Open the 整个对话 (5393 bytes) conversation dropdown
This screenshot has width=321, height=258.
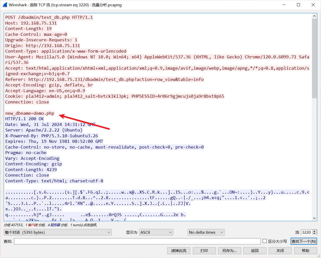[58, 232]
